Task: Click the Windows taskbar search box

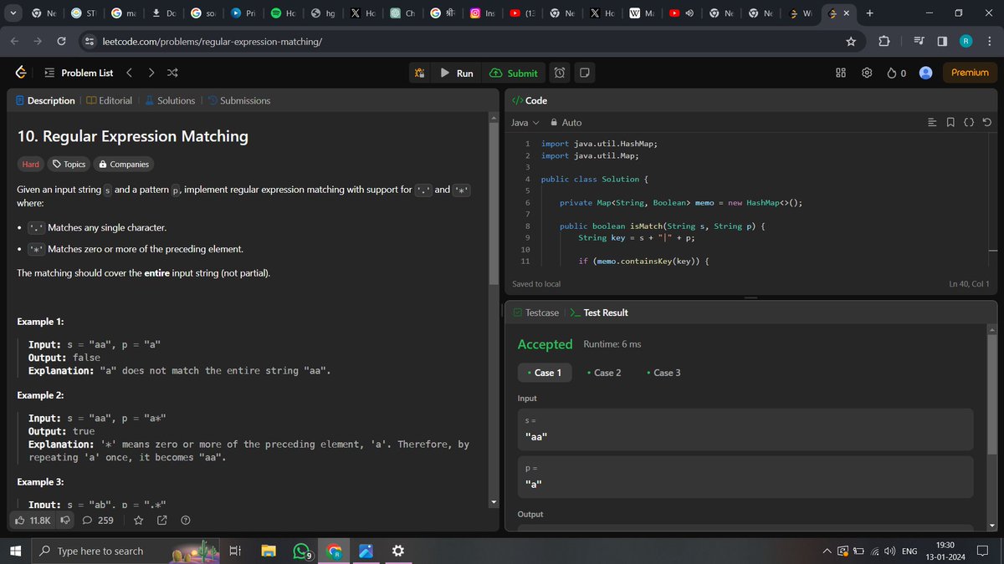Action: pos(125,551)
